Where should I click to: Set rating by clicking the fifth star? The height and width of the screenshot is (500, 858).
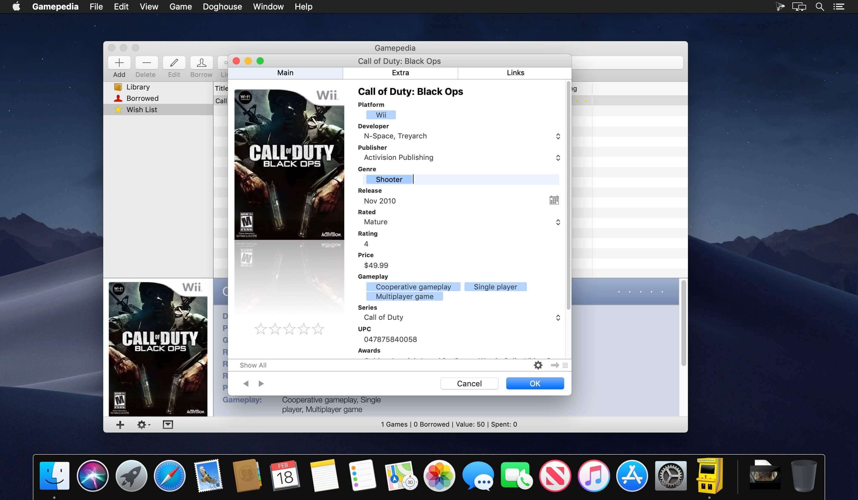[x=318, y=329]
